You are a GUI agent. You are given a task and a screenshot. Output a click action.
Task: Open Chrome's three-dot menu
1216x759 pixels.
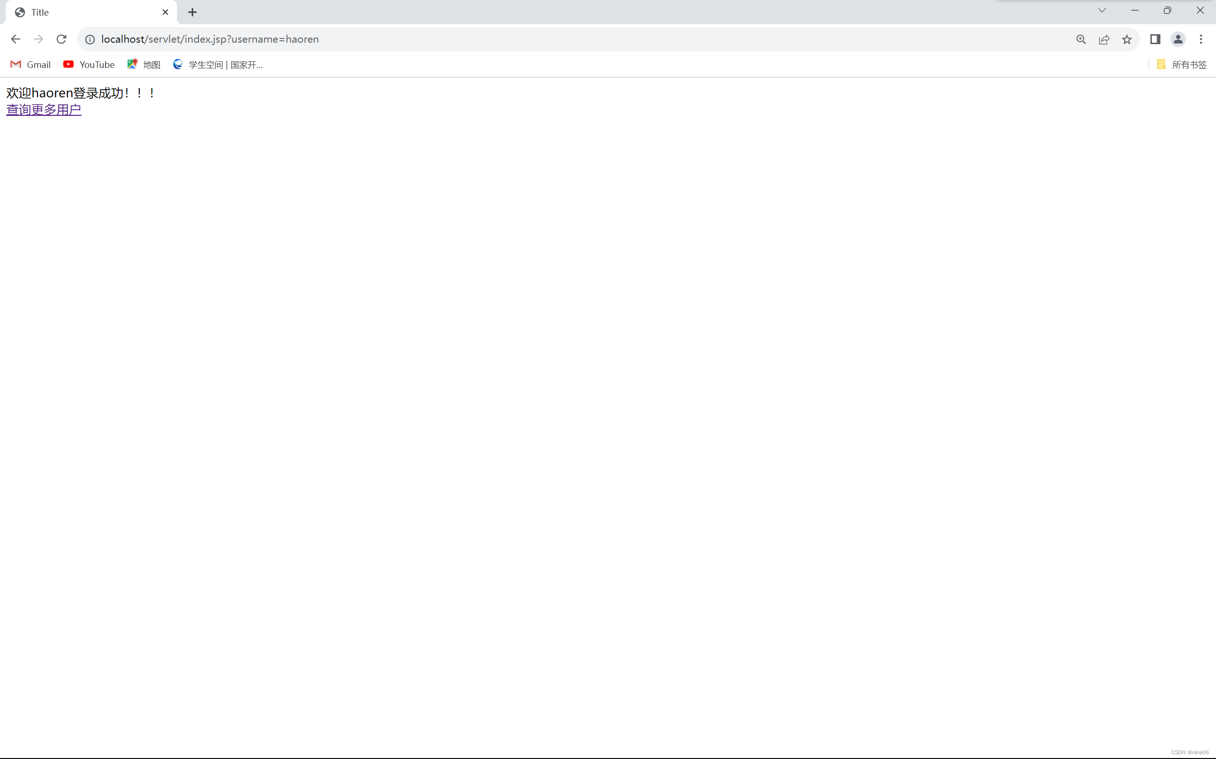tap(1201, 39)
